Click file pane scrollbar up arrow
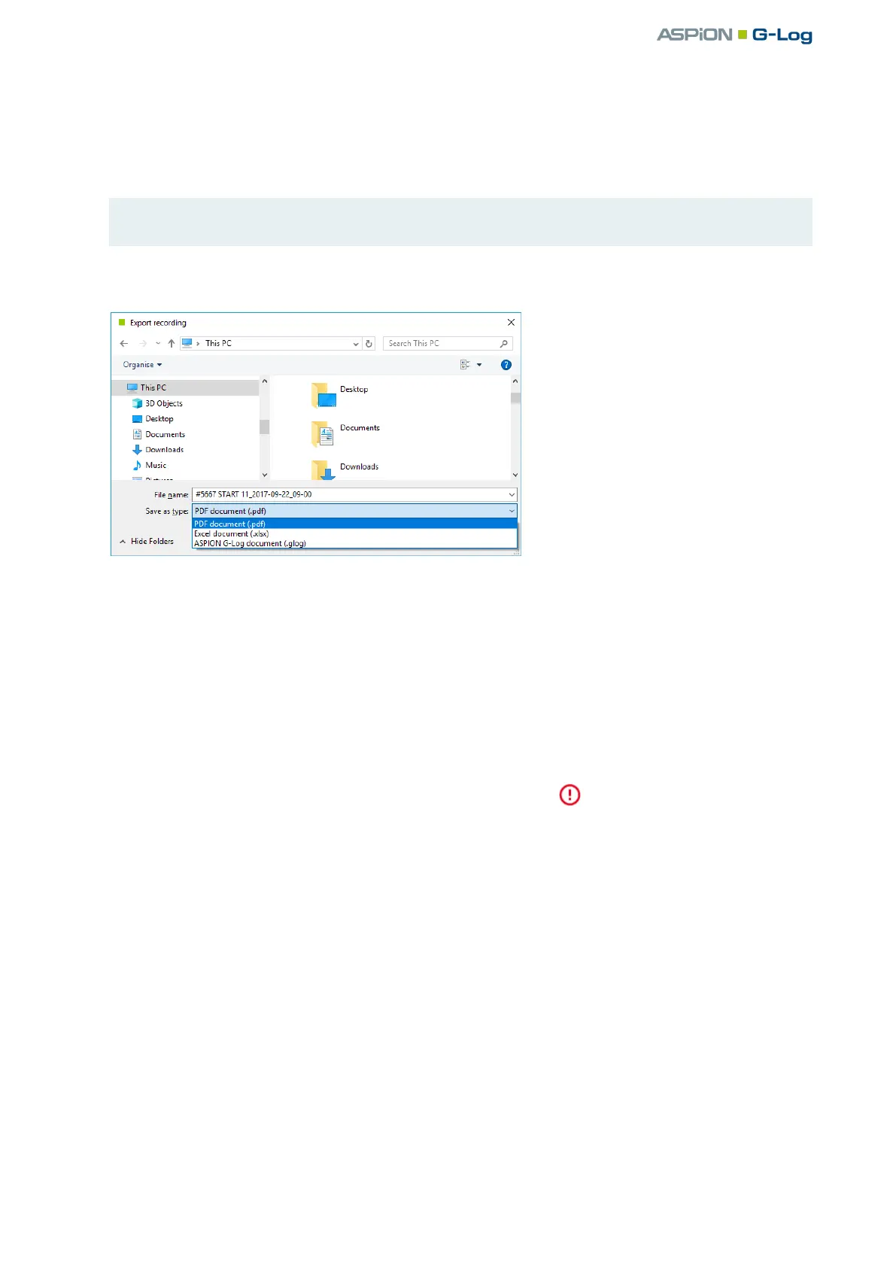 [515, 381]
